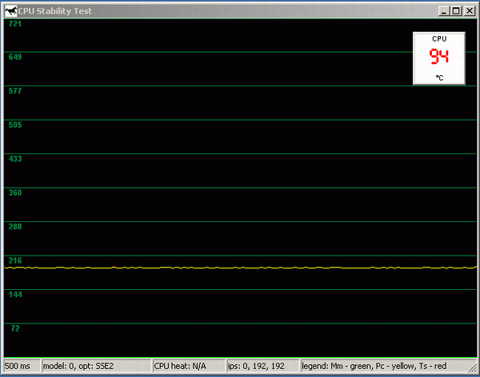
Task: Click the 500 ms status bar panel
Action: [21, 366]
